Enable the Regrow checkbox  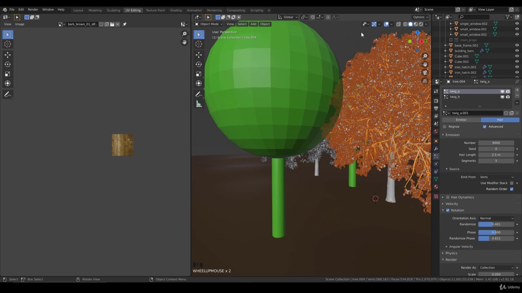pos(445,127)
